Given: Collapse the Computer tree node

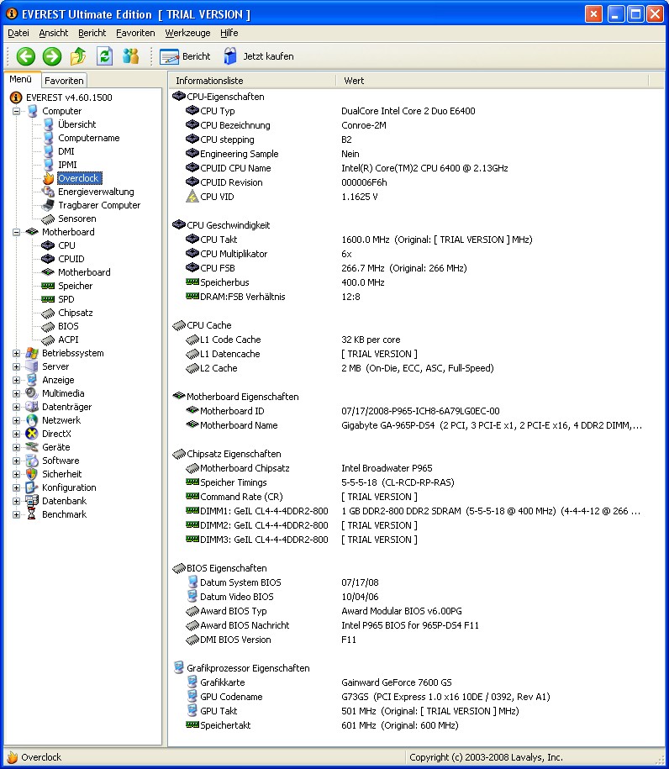Looking at the screenshot, I should point(16,111).
